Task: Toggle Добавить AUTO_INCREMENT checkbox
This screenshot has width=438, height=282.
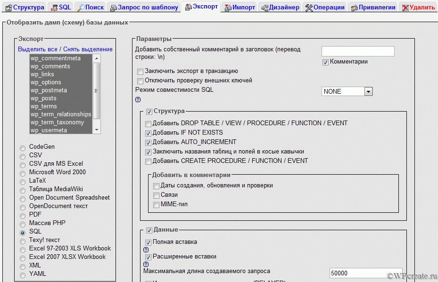Action: [149, 143]
